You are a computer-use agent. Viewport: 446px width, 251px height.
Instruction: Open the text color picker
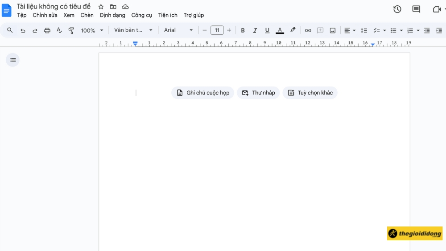(x=280, y=30)
